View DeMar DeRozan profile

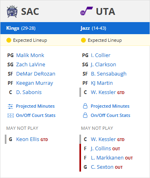click(x=36, y=74)
